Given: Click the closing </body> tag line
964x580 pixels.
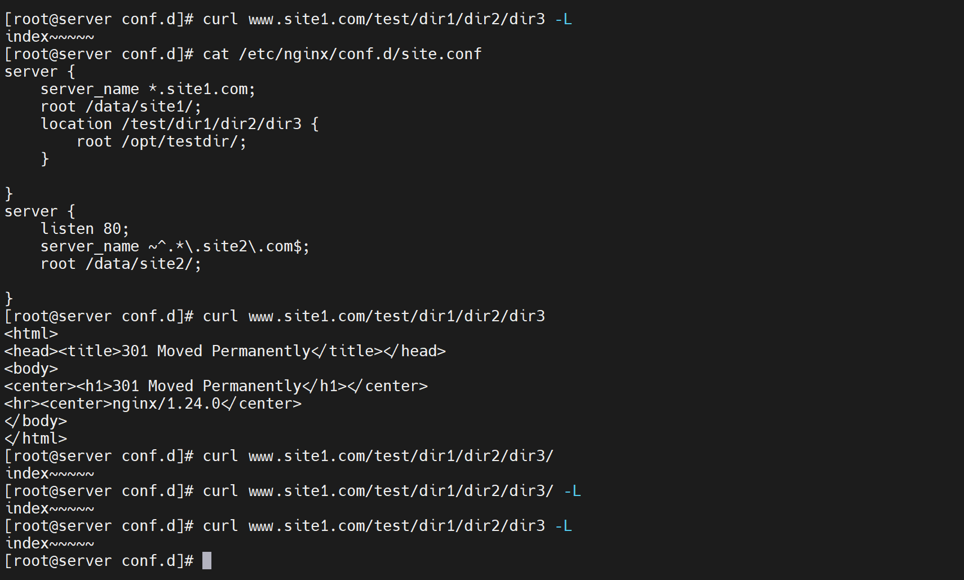Looking at the screenshot, I should (x=36, y=421).
